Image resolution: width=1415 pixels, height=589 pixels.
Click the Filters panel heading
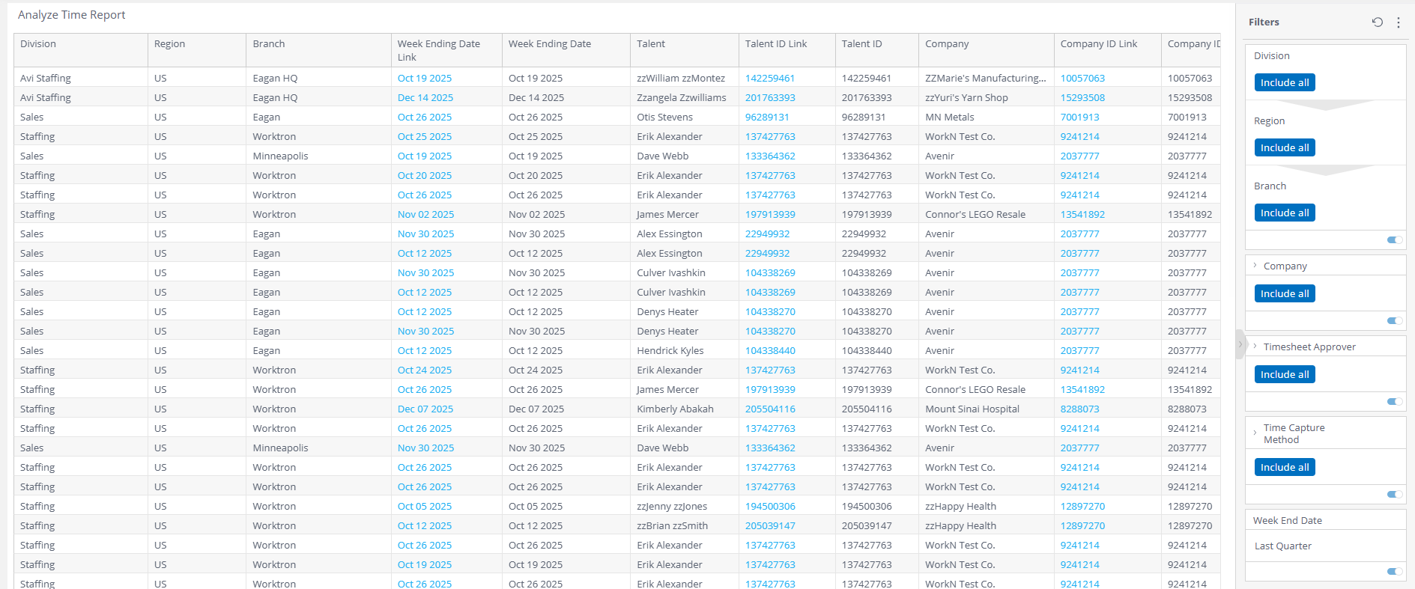(x=1264, y=22)
